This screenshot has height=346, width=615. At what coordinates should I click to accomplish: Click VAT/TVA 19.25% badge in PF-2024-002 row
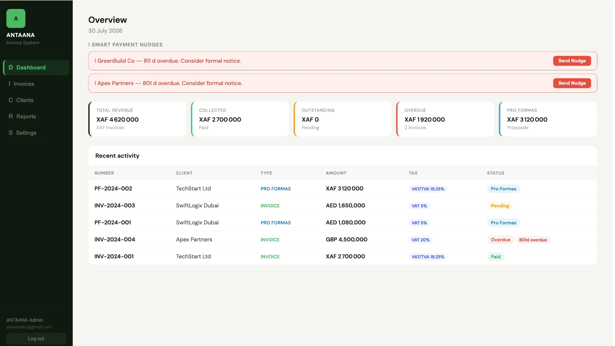point(428,189)
